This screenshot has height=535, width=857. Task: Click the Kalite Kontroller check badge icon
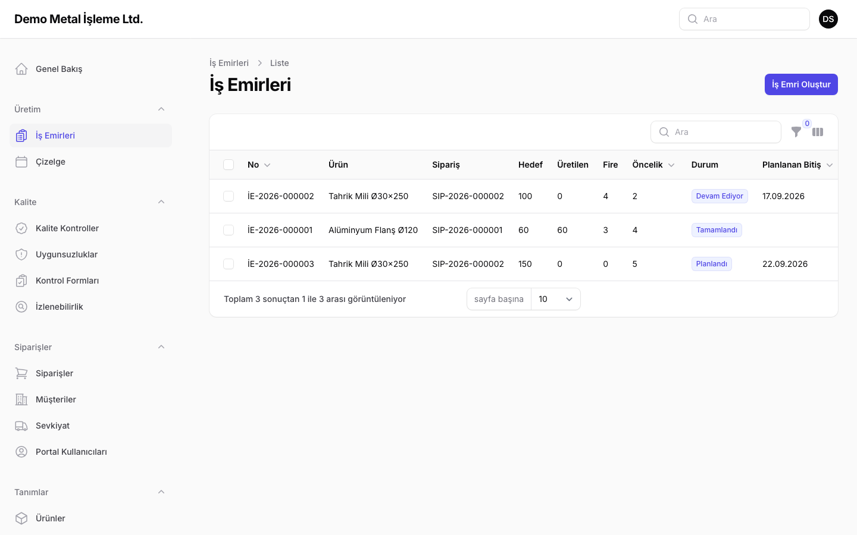(x=21, y=228)
